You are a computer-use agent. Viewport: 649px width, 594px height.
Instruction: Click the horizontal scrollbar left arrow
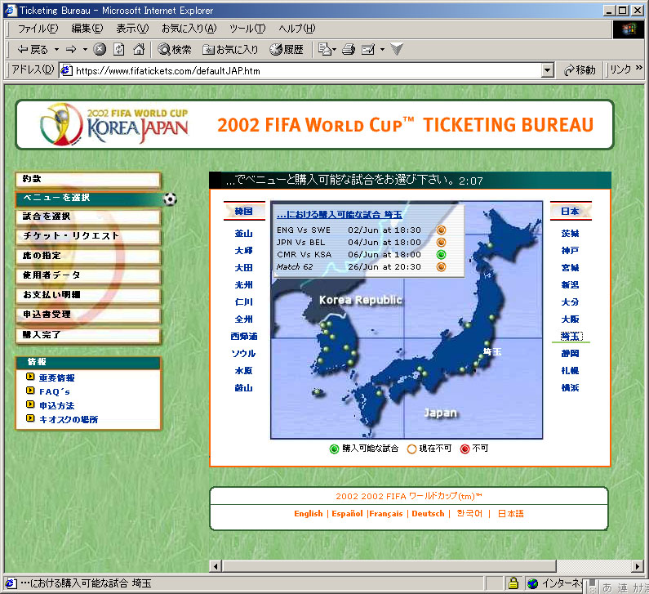click(x=216, y=566)
